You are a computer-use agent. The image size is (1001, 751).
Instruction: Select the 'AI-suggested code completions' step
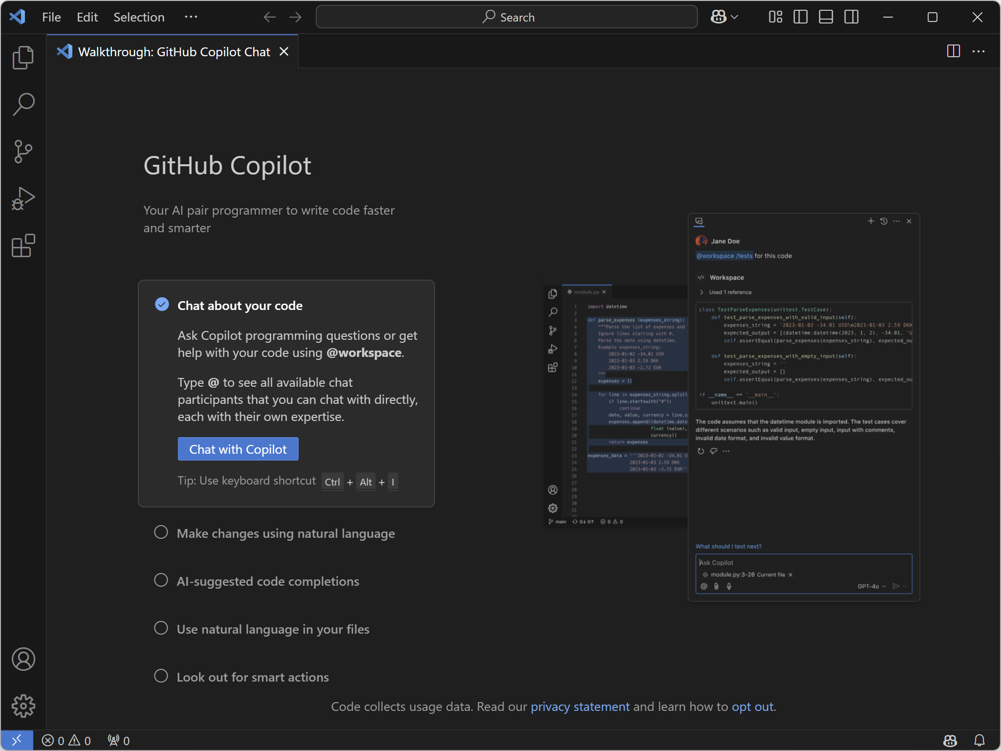coord(267,581)
